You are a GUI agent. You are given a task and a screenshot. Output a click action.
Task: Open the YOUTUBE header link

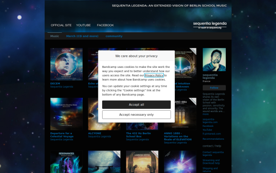(83, 25)
